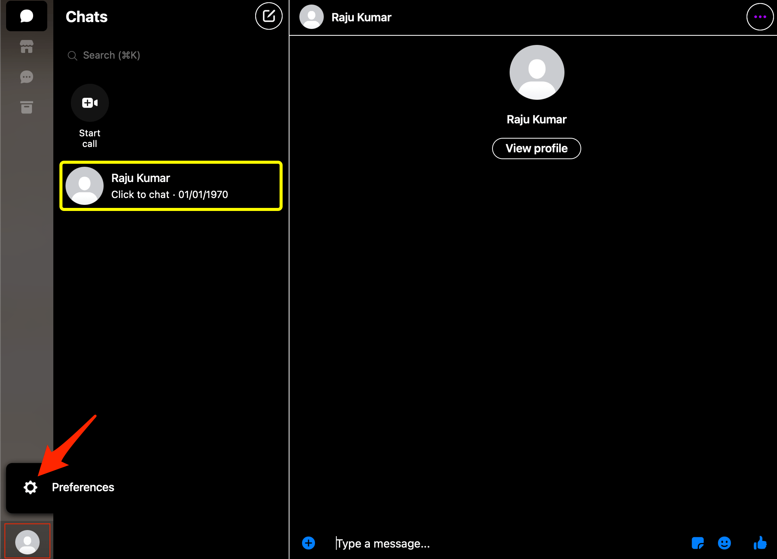Click the Start call video icon
The image size is (777, 559).
90,103
